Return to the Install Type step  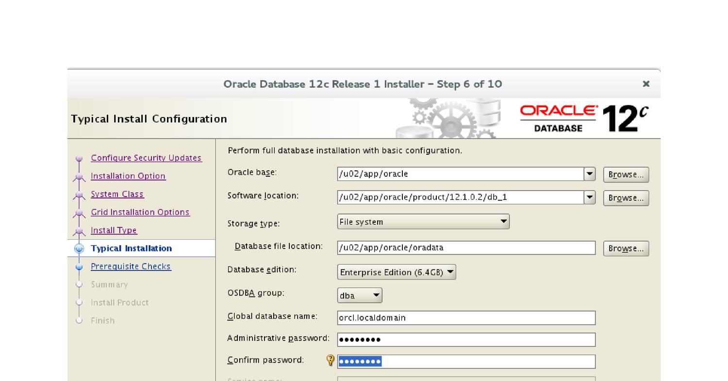pyautogui.click(x=114, y=231)
